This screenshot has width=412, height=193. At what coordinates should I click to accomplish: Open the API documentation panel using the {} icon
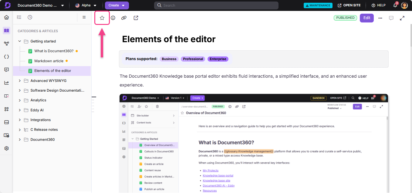(7, 56)
